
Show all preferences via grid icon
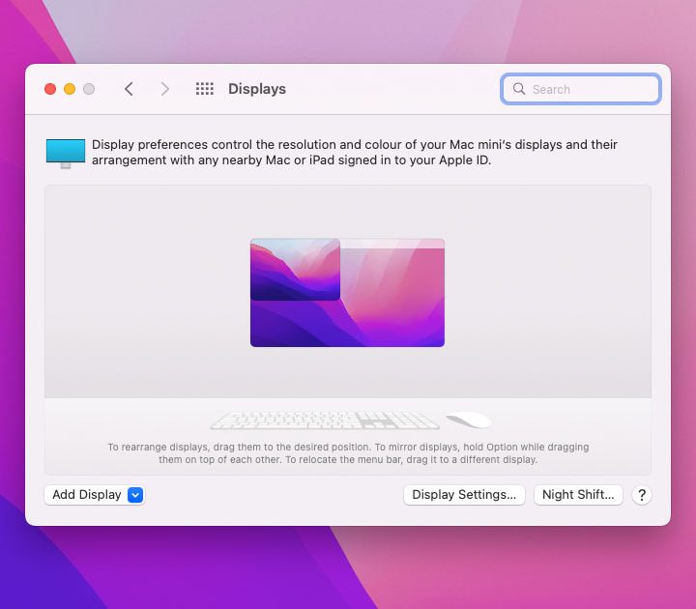click(205, 89)
